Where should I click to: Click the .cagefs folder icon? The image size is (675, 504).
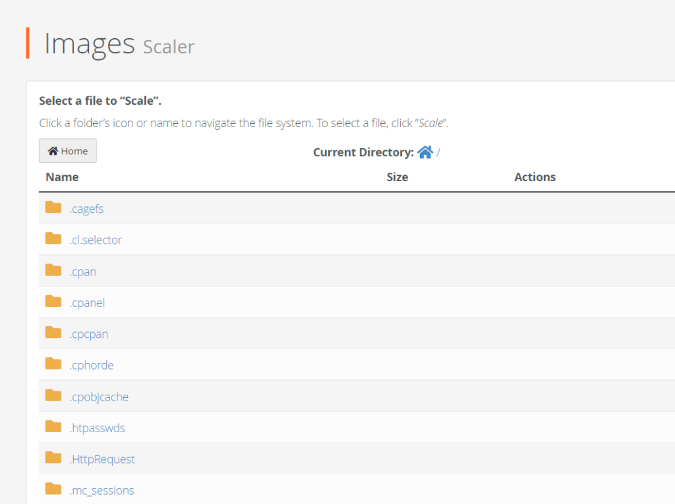click(53, 208)
